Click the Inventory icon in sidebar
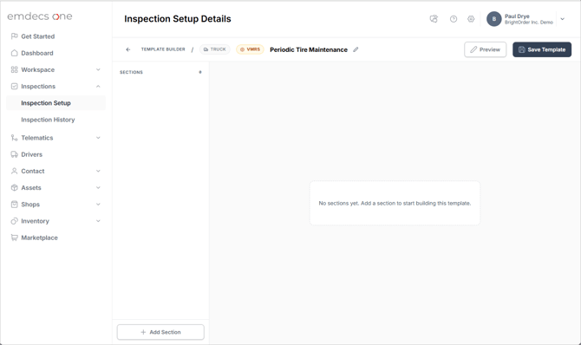 point(15,221)
